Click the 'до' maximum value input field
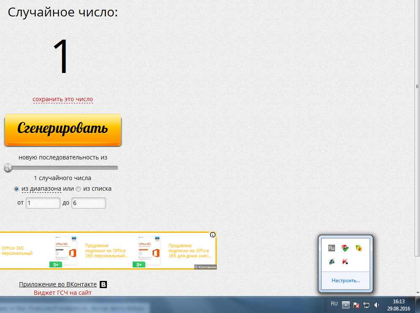420x313 pixels. pyautogui.click(x=88, y=203)
